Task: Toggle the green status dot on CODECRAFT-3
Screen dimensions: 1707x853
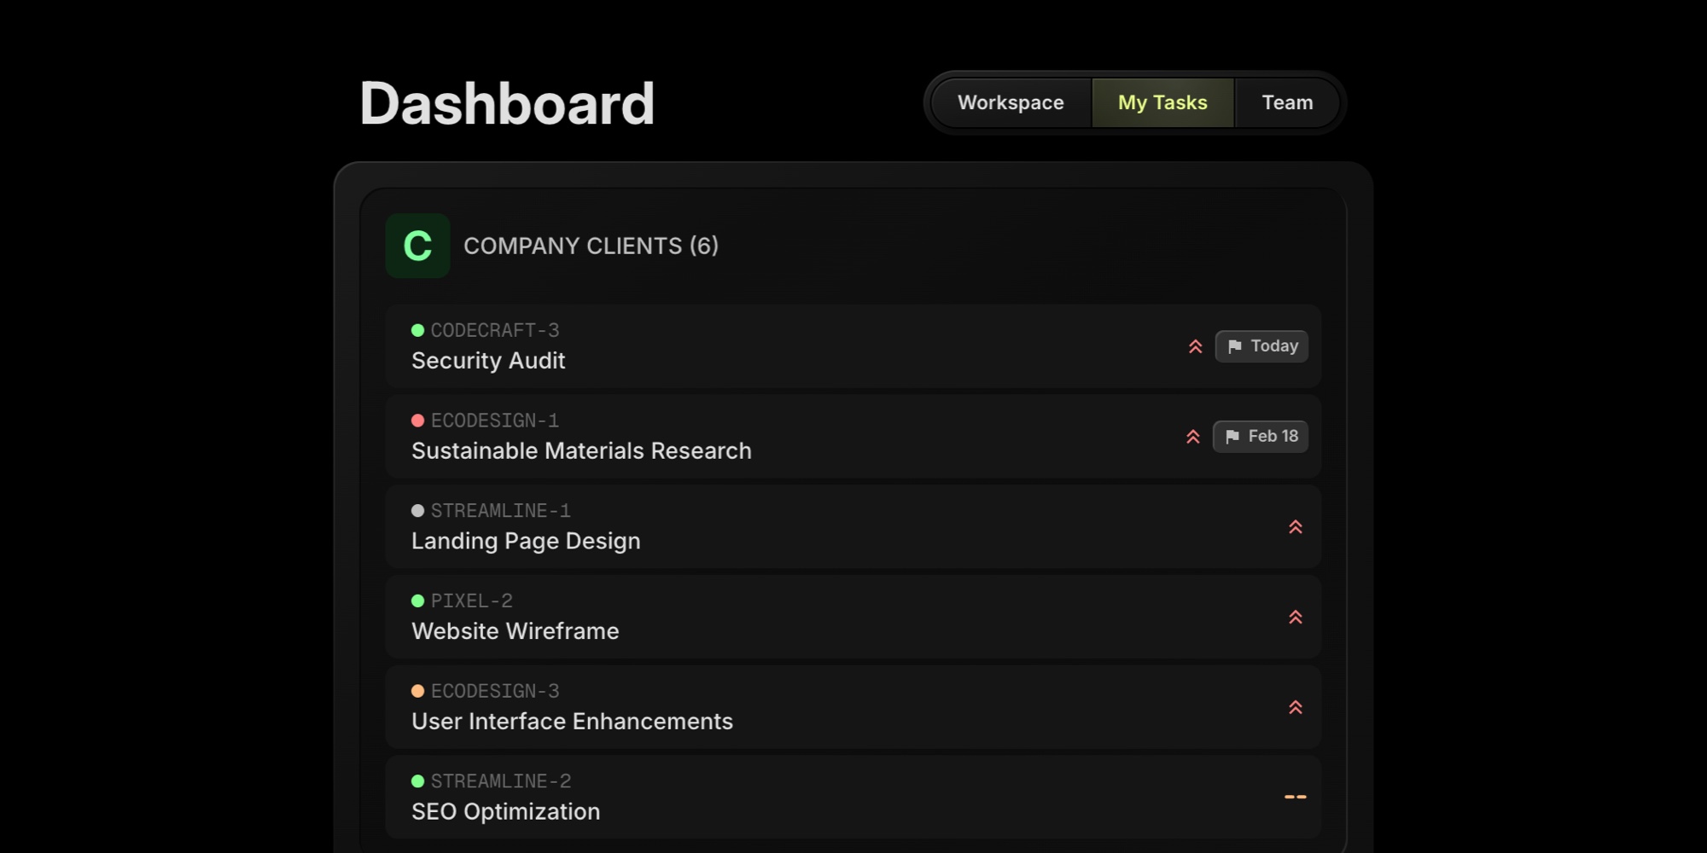Action: tap(417, 330)
